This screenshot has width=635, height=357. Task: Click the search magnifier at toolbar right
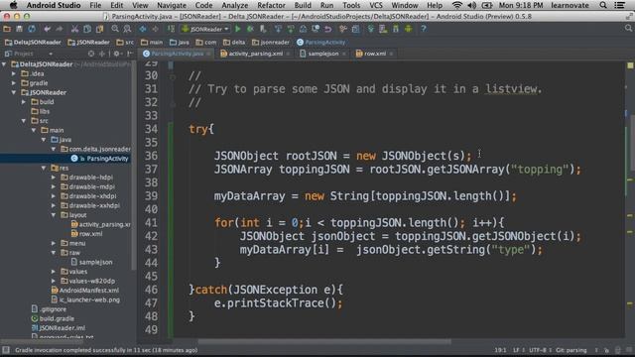[x=628, y=29]
